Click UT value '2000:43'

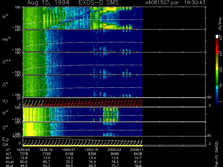pos(114,150)
